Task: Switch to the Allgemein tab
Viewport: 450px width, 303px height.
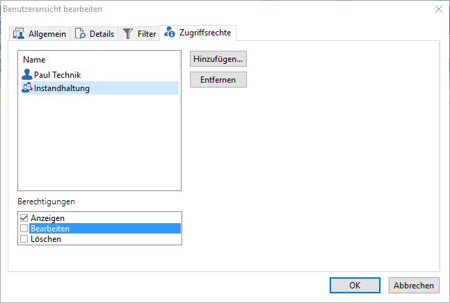Action: (x=40, y=34)
